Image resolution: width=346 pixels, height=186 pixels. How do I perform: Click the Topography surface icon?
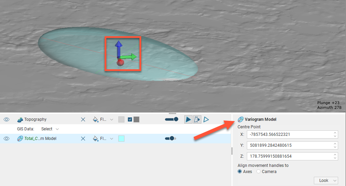20,119
